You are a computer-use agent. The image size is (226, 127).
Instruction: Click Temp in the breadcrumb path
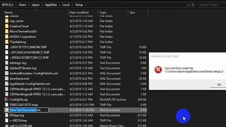(79, 5)
